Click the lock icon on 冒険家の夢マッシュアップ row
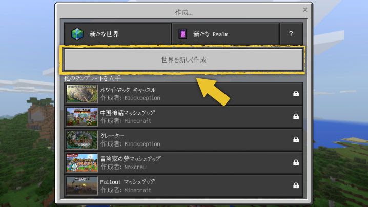The width and height of the screenshot is (368, 207). pyautogui.click(x=296, y=162)
